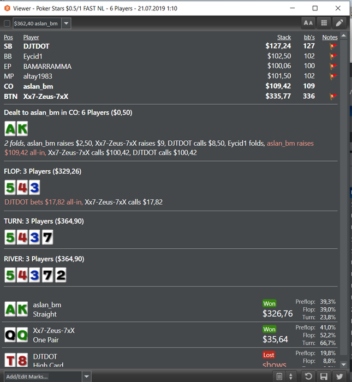Open note flag for altay1983
This screenshot has height=382, width=352.
333,76
